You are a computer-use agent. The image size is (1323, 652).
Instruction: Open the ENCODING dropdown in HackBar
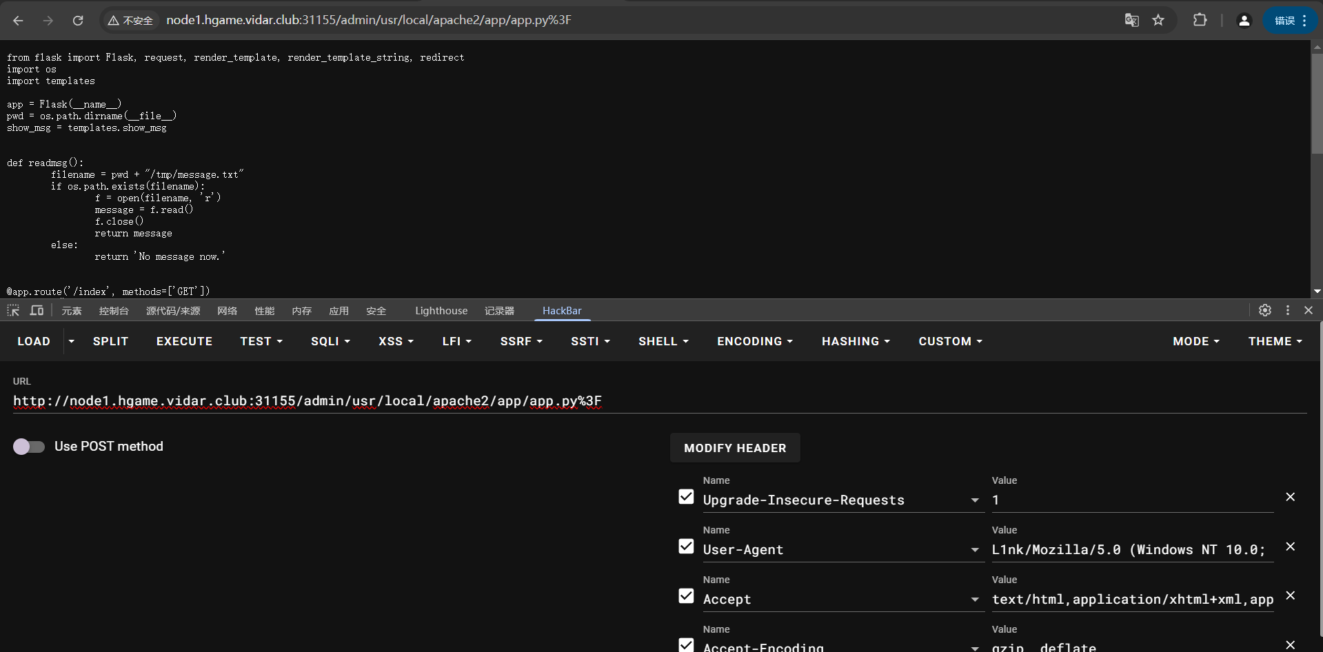tap(754, 342)
